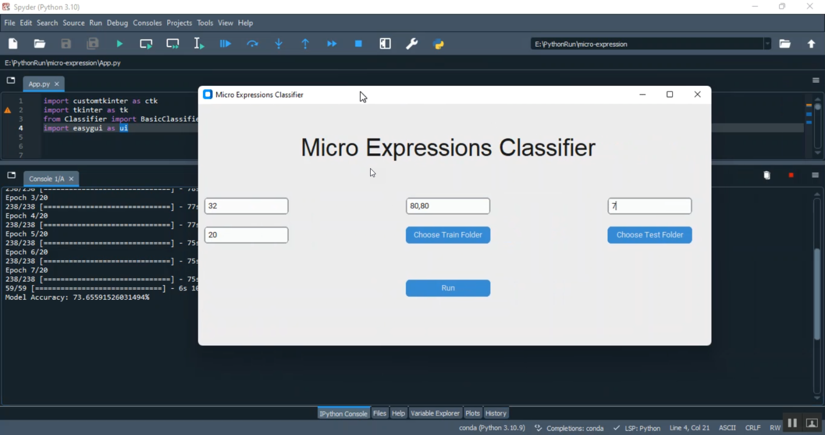Open Spyder preferences with the wrench icon
825x435 pixels.
coord(412,43)
